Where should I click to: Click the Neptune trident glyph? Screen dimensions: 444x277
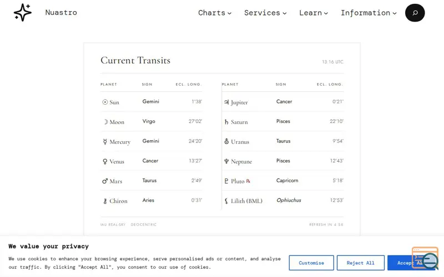coord(226,161)
